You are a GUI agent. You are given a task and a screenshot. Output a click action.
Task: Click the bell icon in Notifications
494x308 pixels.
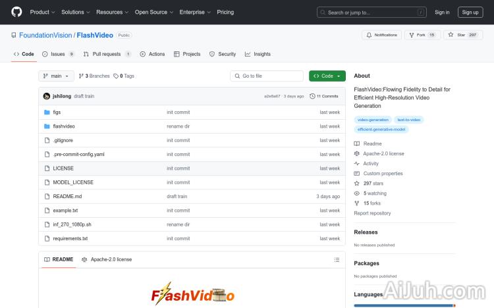369,35
